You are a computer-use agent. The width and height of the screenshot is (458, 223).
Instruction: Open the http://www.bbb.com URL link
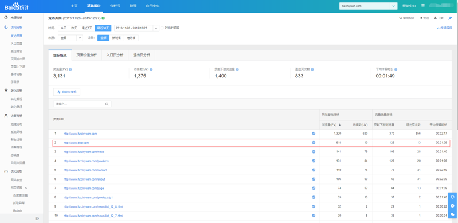76,143
